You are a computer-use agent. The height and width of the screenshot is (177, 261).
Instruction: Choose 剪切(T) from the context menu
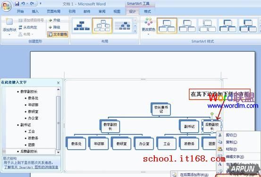click(238, 135)
